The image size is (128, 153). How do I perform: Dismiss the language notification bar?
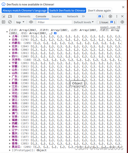(x=123, y=7)
